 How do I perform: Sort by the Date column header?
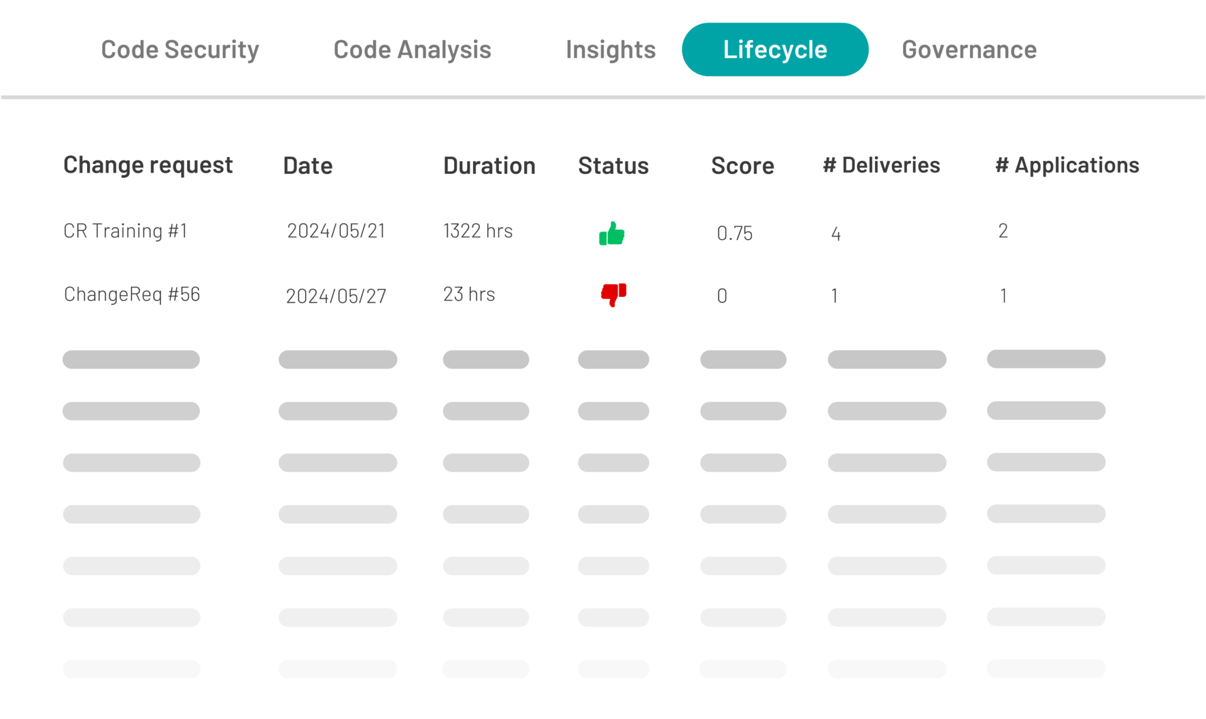(308, 165)
